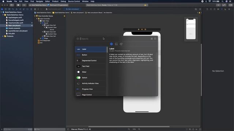Viewport: 234px width, 131px height.
Task: Select the Color library palette icon
Action: (x=121, y=44)
